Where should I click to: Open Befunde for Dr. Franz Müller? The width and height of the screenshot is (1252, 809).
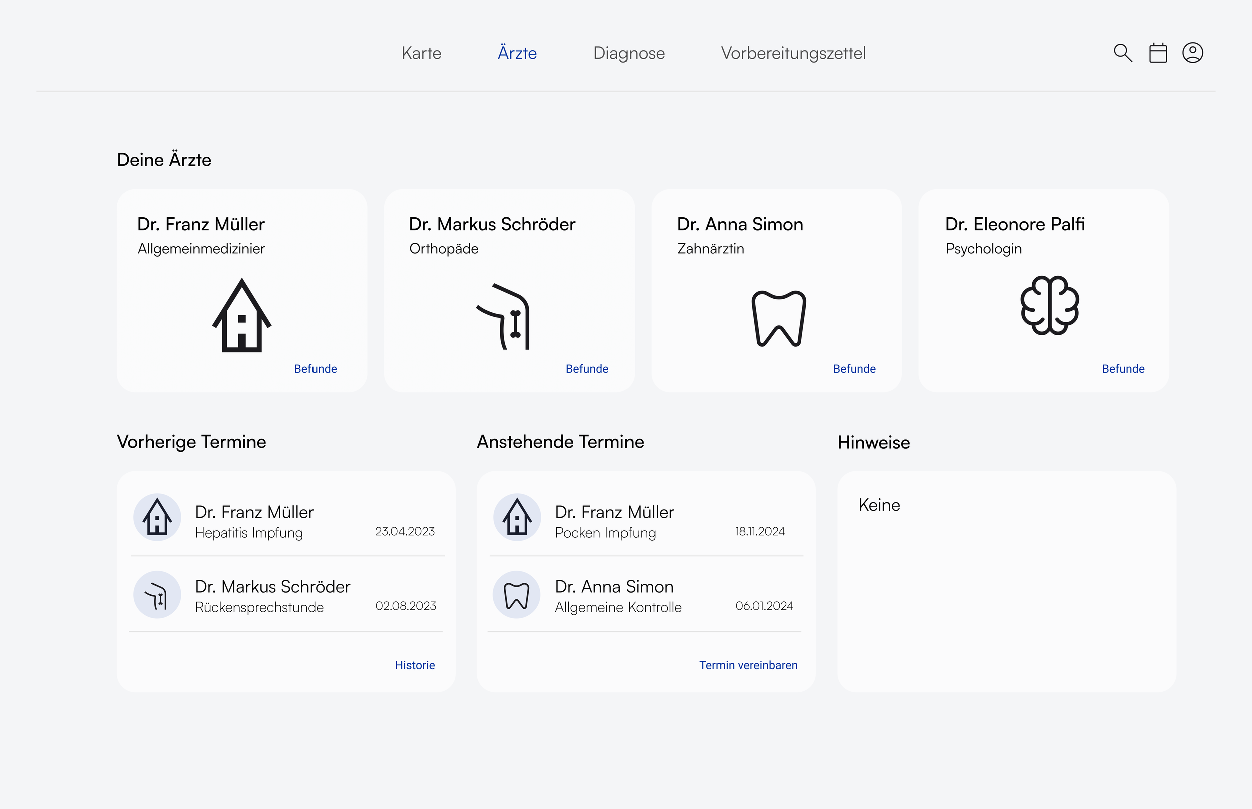pyautogui.click(x=315, y=369)
